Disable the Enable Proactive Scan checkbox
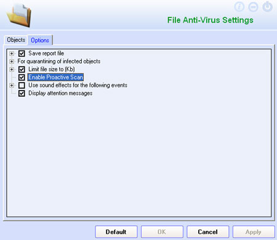The height and width of the screenshot is (240, 277). click(x=22, y=78)
